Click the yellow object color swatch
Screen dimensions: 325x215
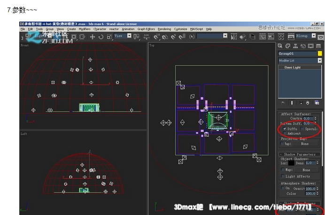(320, 54)
